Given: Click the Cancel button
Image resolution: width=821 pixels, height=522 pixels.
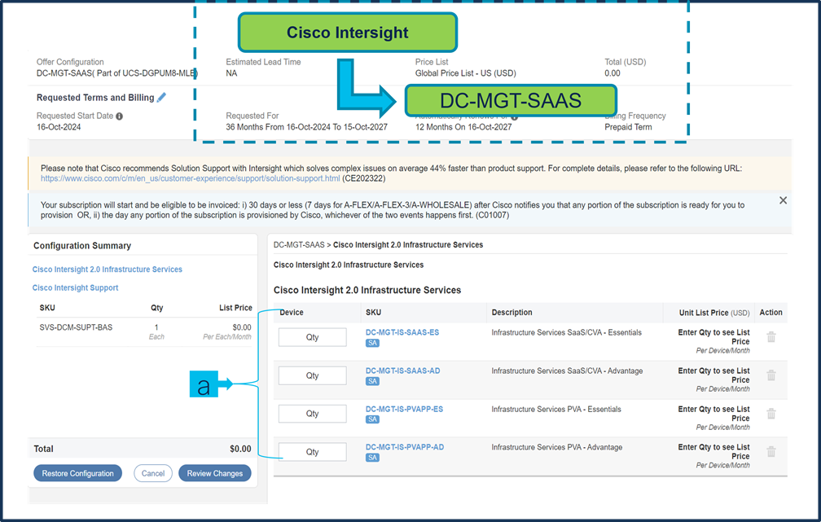Looking at the screenshot, I should click(x=153, y=473).
